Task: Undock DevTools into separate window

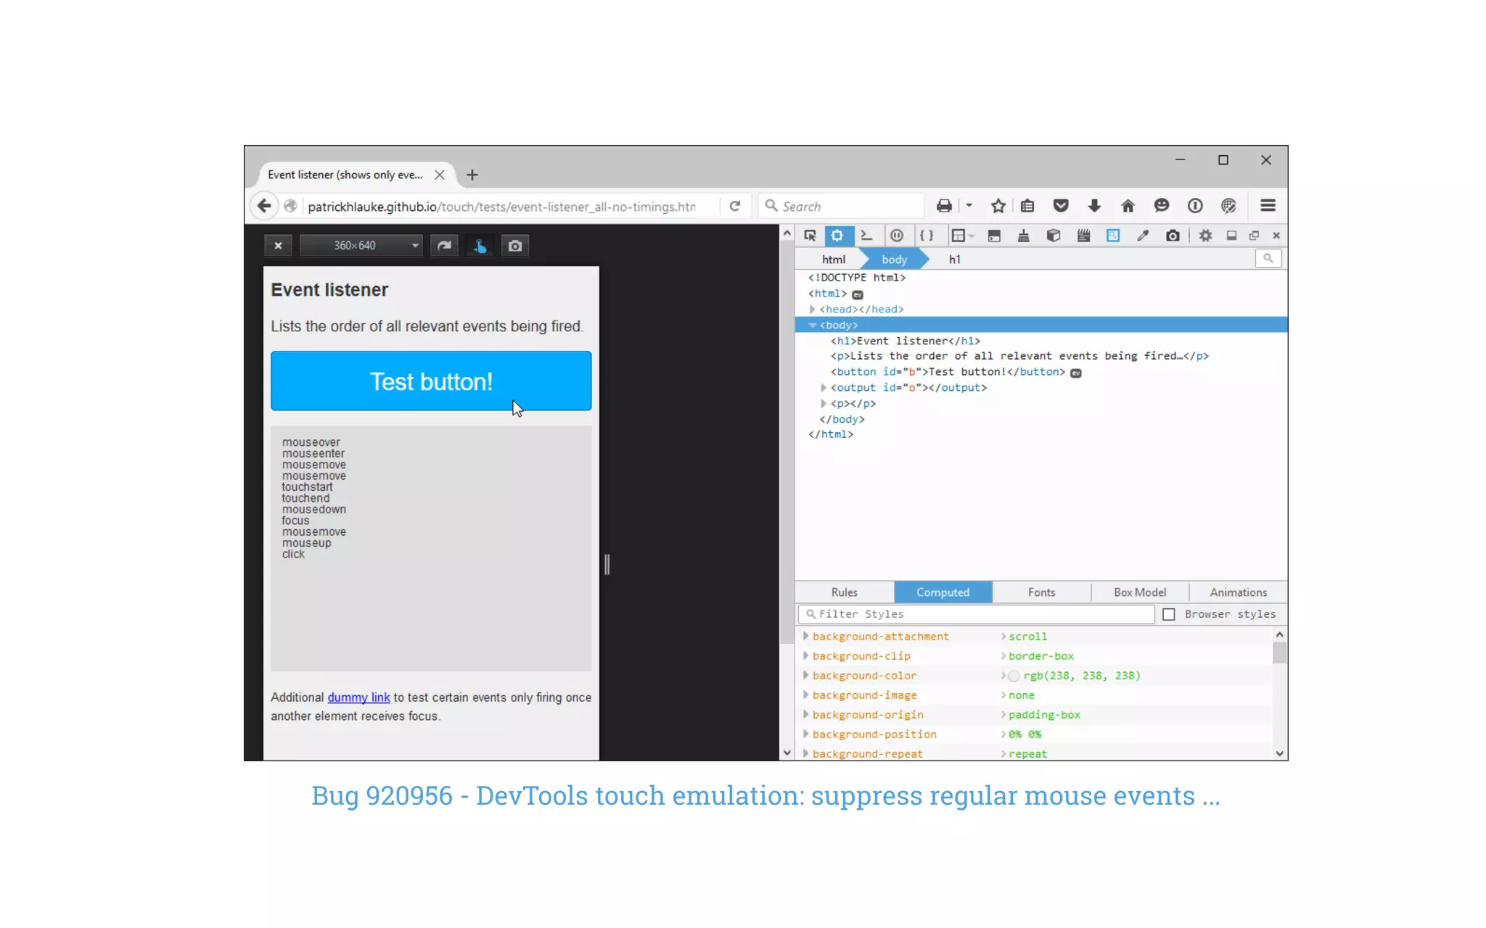Action: click(1254, 236)
